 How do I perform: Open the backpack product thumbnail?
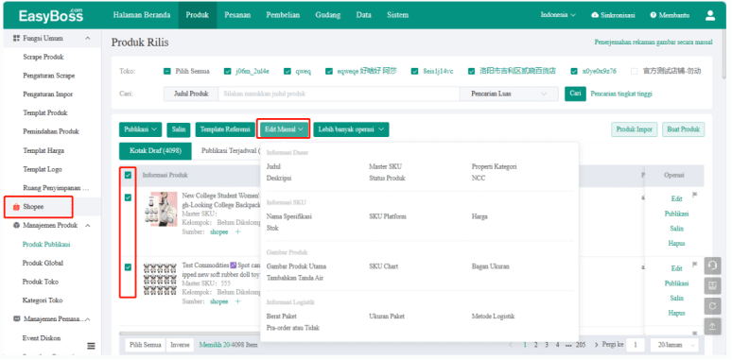(161, 209)
